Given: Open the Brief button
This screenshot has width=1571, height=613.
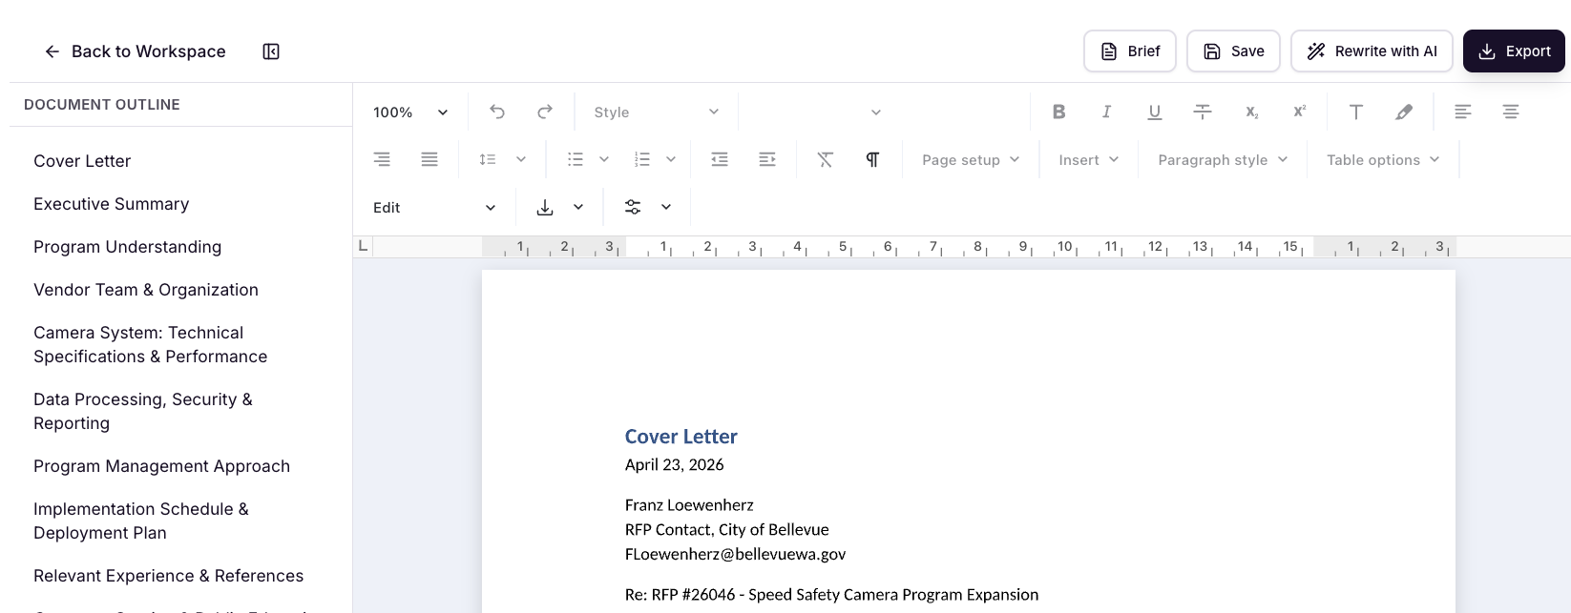Looking at the screenshot, I should [x=1130, y=51].
